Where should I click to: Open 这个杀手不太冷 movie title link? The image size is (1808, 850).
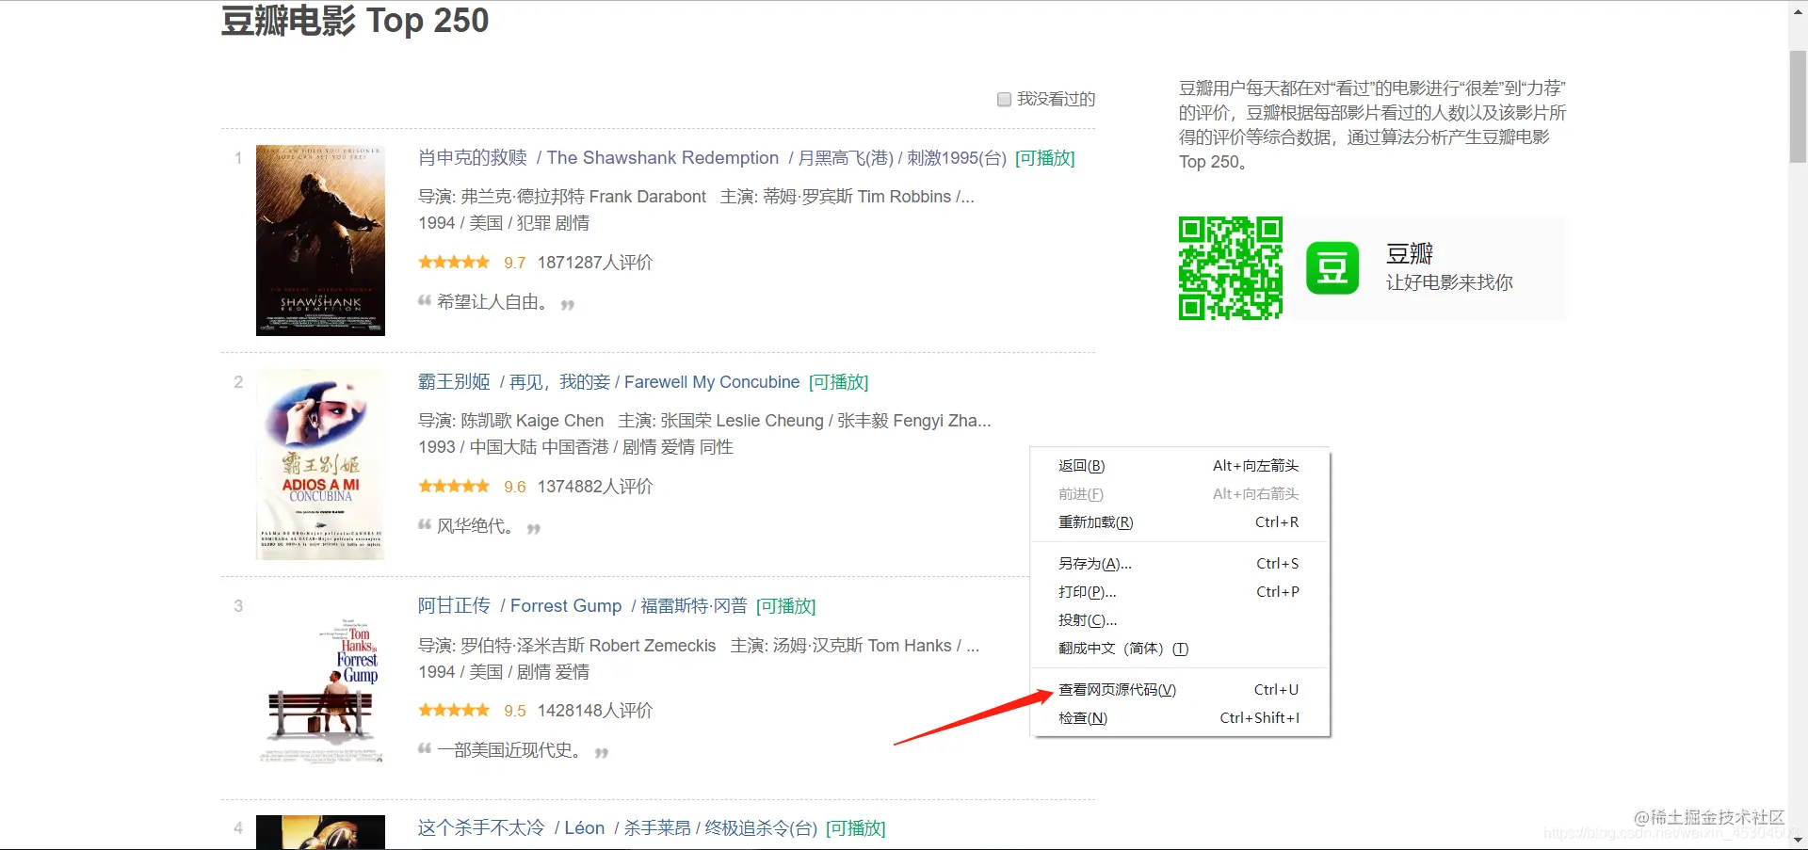click(x=481, y=828)
